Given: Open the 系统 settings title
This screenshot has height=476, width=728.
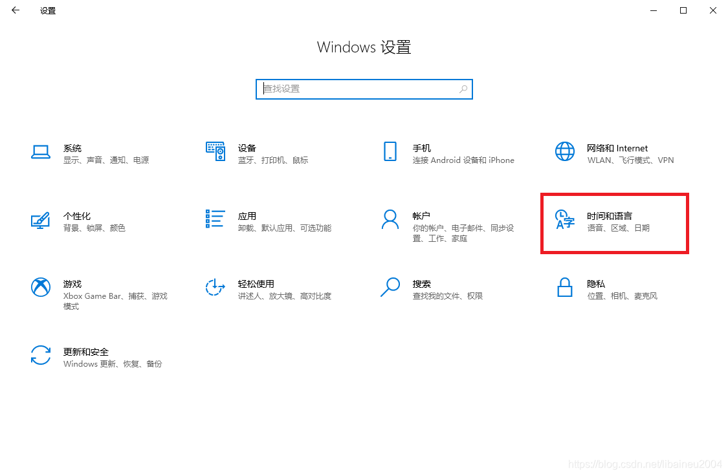Looking at the screenshot, I should click(x=72, y=148).
